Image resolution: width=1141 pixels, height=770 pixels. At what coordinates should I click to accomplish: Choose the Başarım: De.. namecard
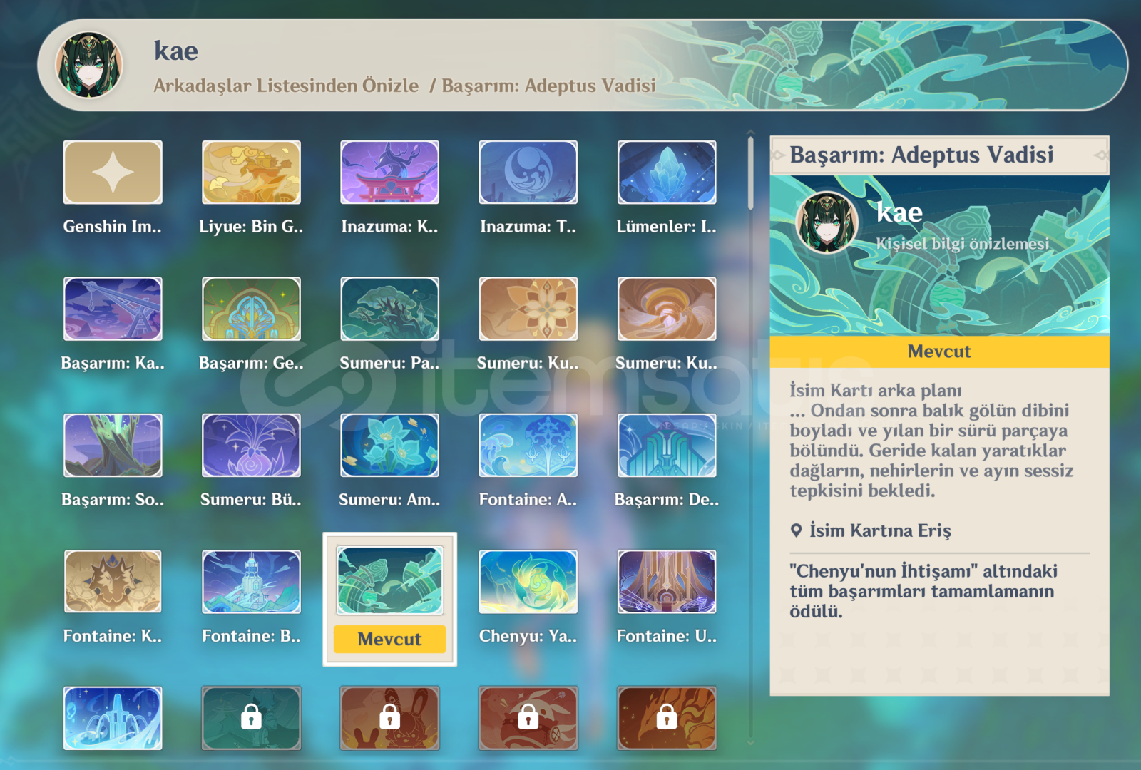[667, 446]
